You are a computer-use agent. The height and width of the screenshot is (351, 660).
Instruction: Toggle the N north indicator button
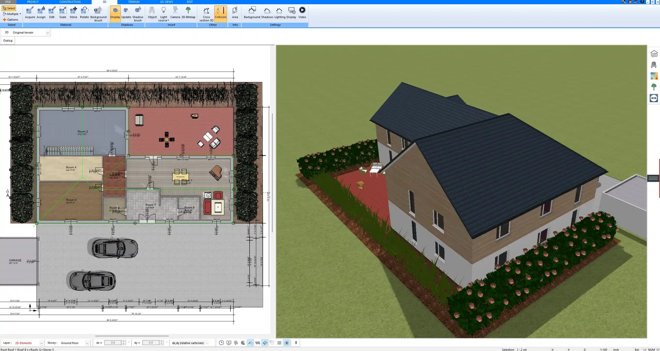pos(287,343)
